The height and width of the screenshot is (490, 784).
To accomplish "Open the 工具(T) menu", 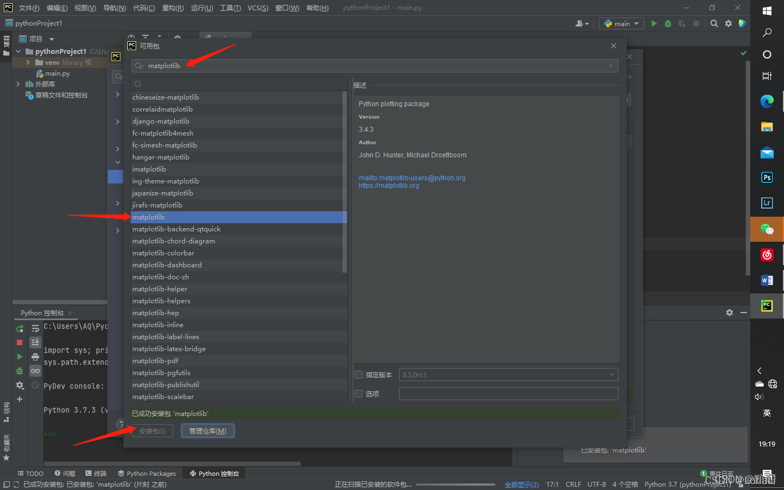I will [x=230, y=8].
